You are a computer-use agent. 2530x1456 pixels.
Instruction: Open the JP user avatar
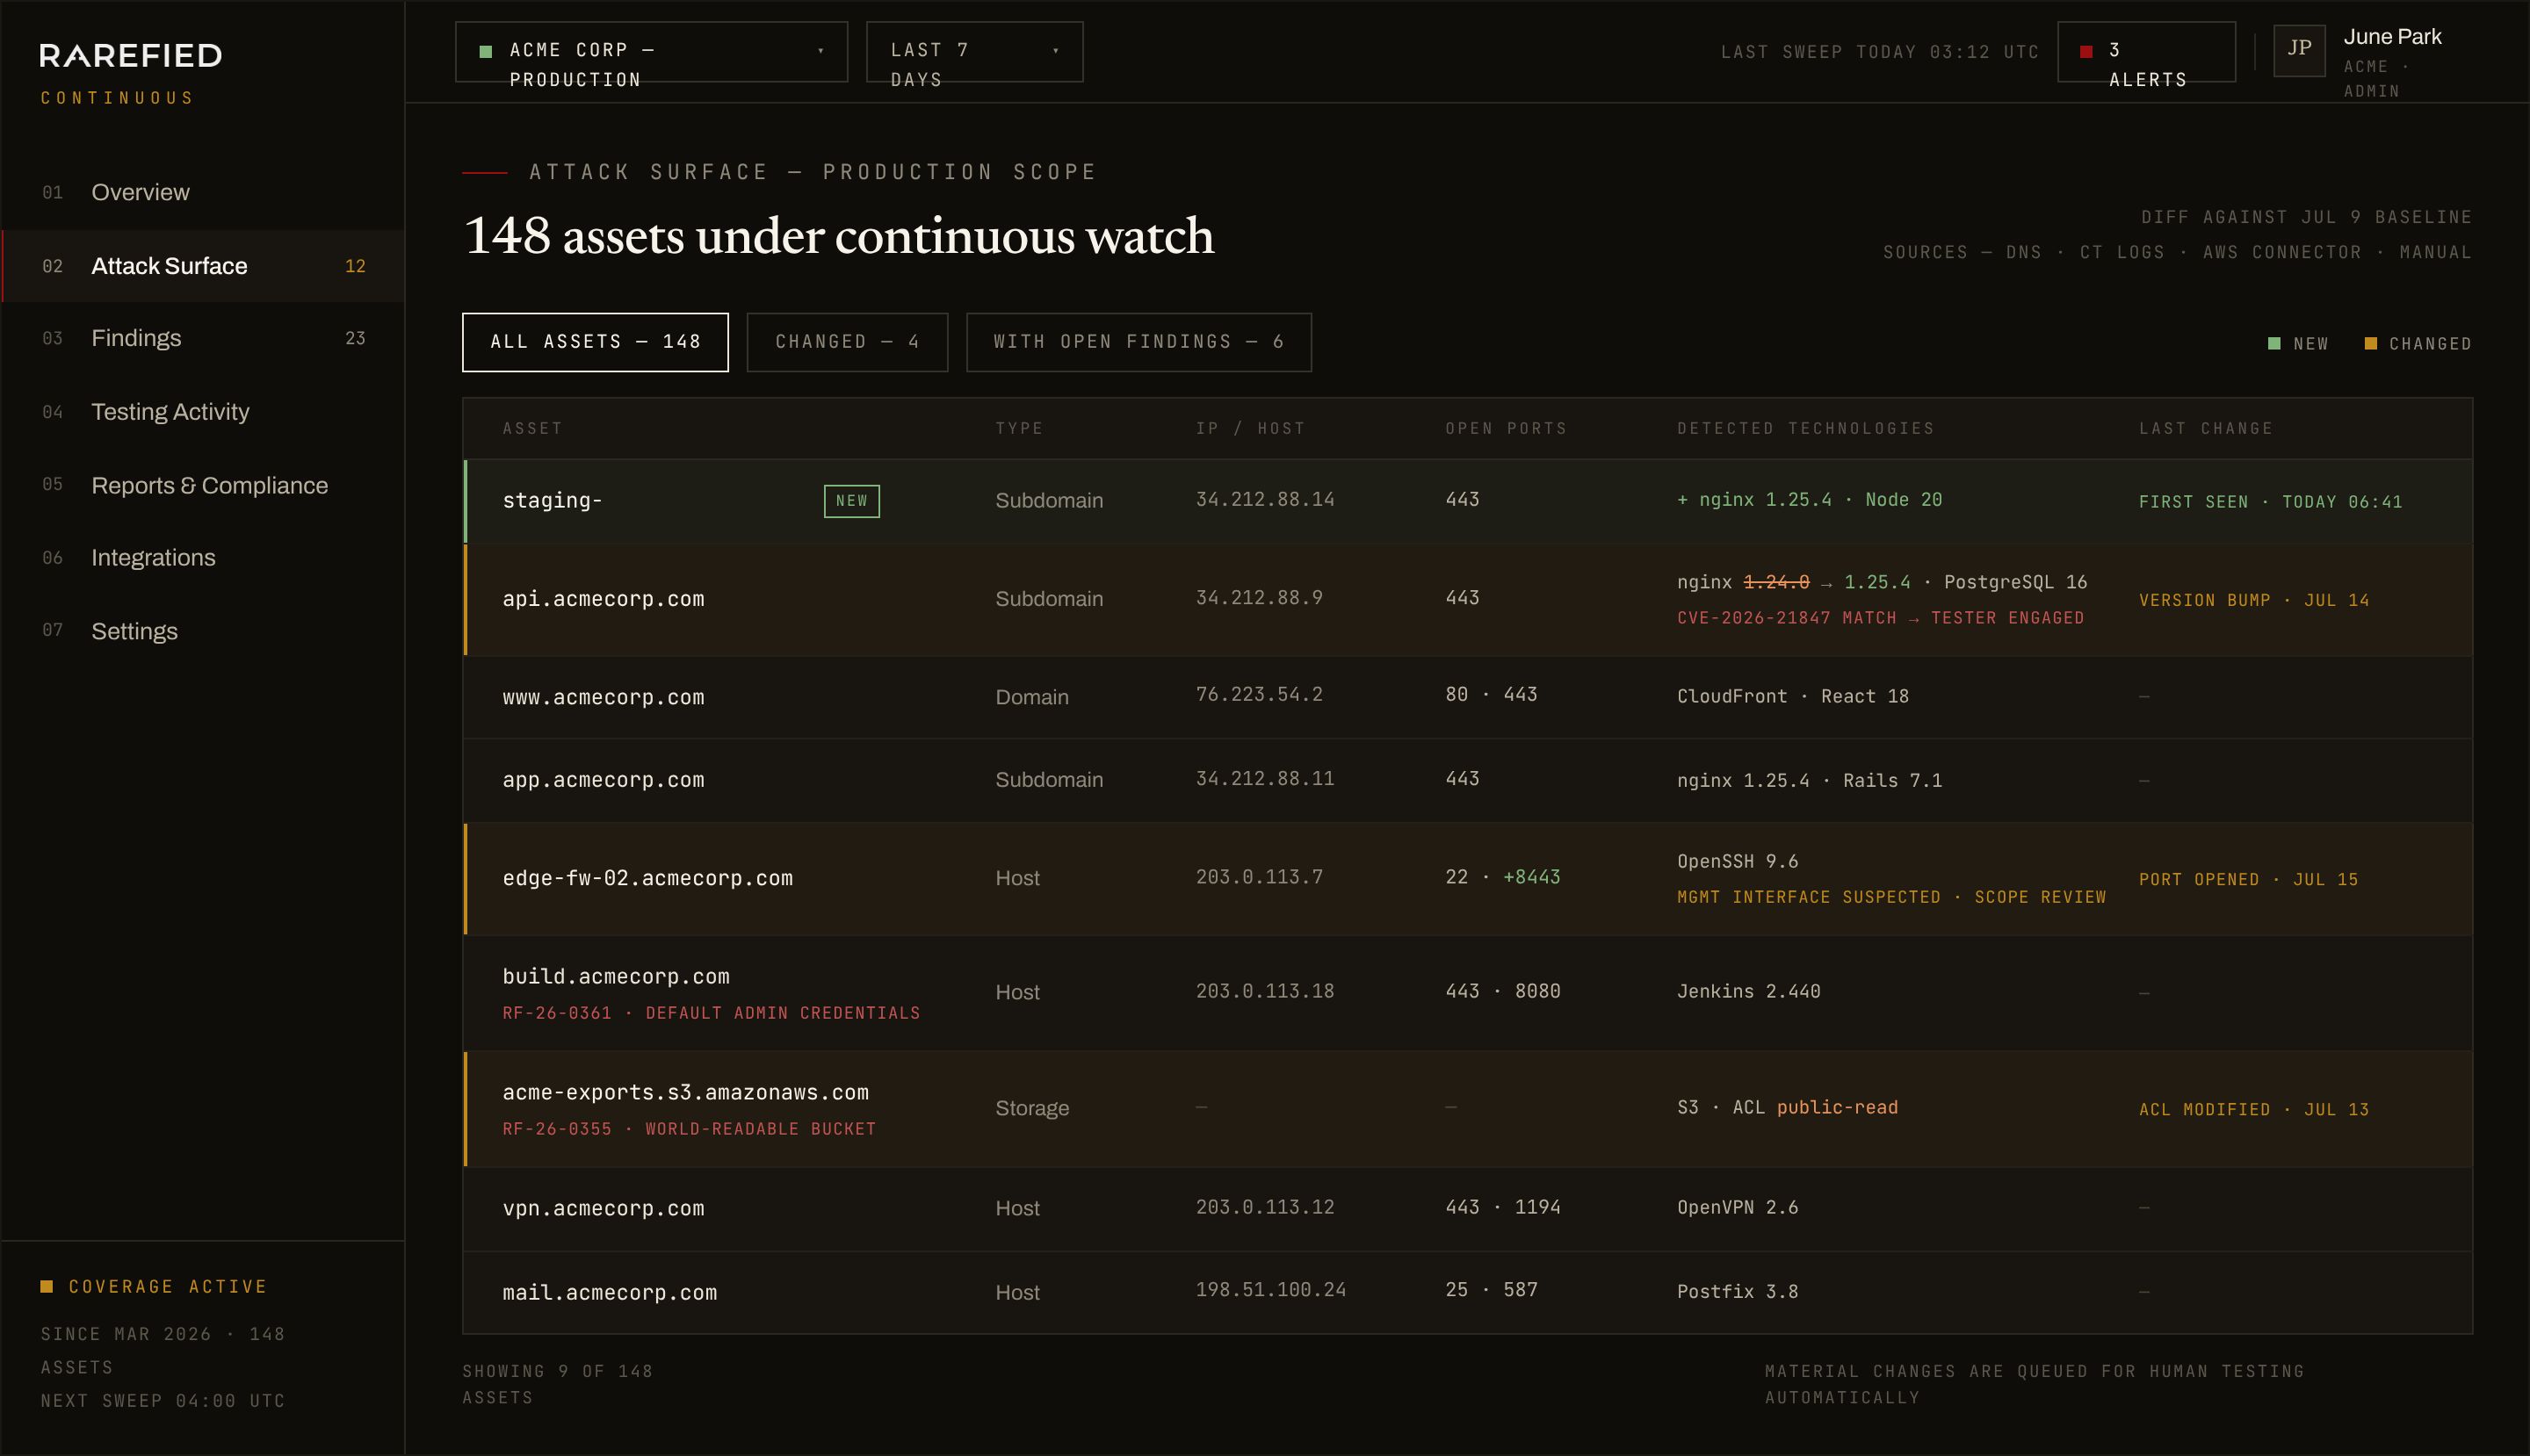tap(2299, 50)
